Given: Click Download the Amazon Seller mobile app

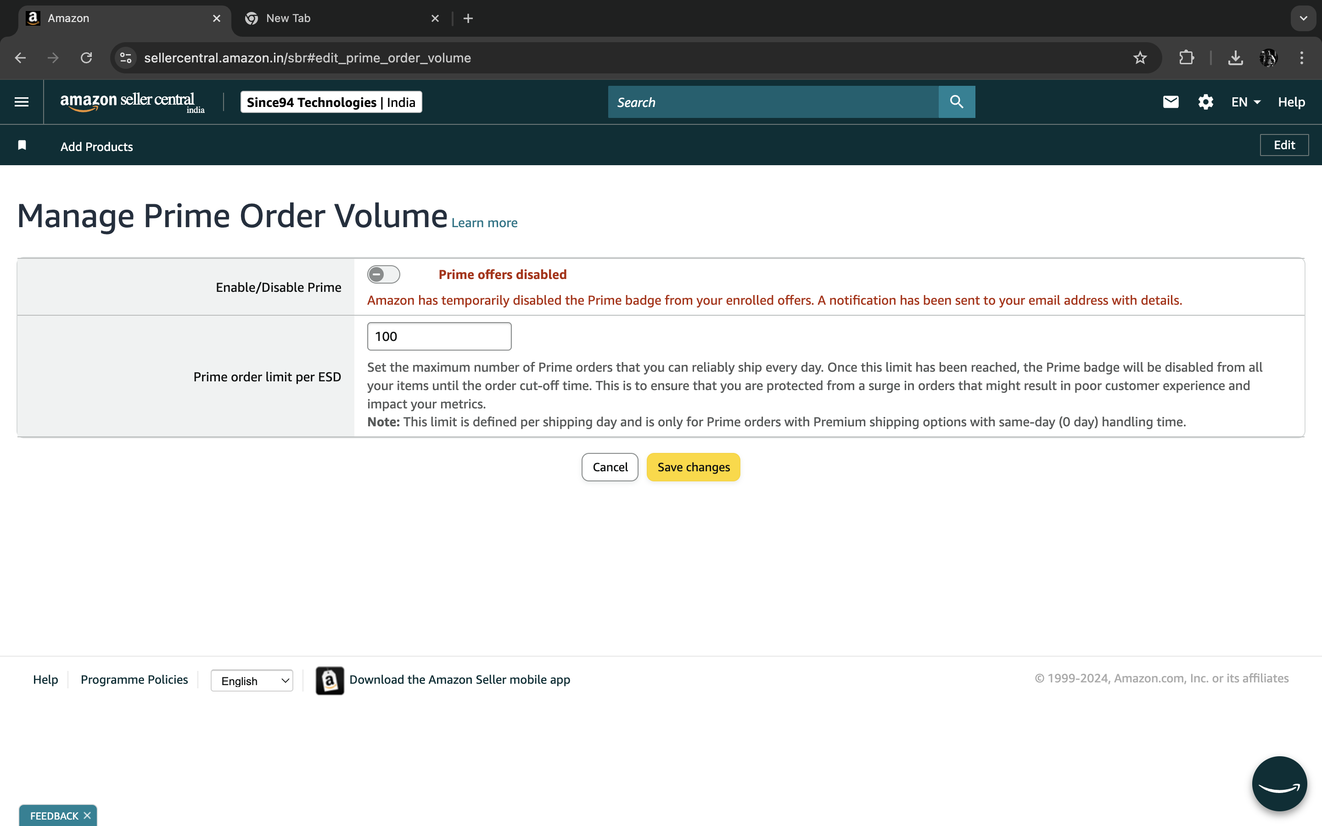Looking at the screenshot, I should click(x=459, y=680).
